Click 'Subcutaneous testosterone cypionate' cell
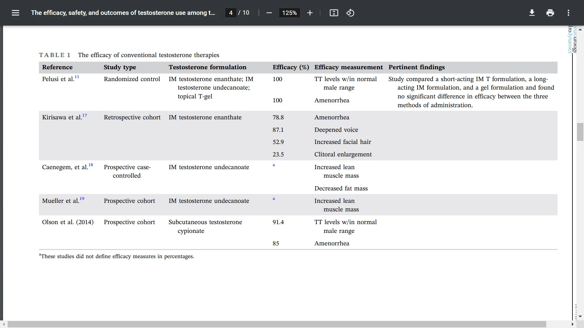584x328 pixels. tap(205, 226)
